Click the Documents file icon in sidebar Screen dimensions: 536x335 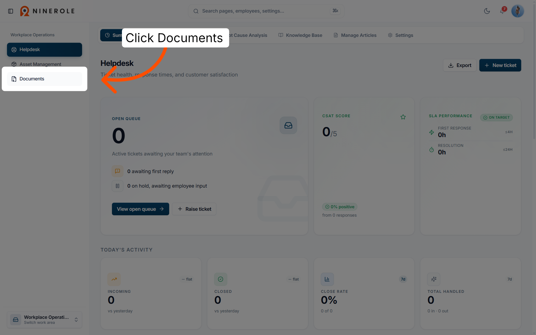click(14, 79)
